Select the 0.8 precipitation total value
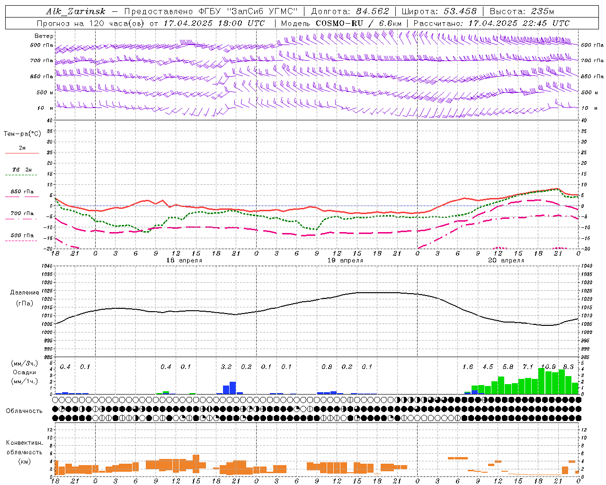The image size is (606, 485). 327,367
